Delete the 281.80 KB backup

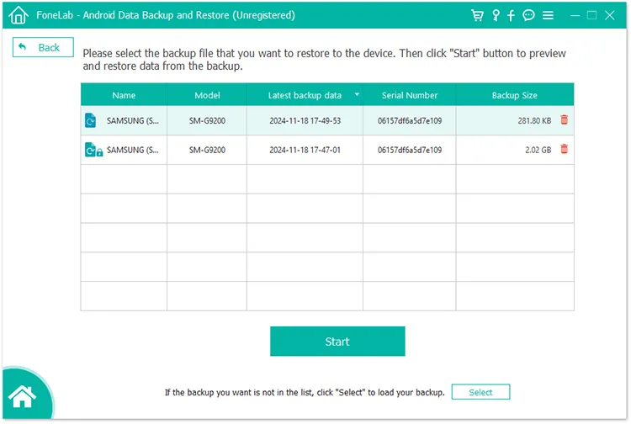565,119
